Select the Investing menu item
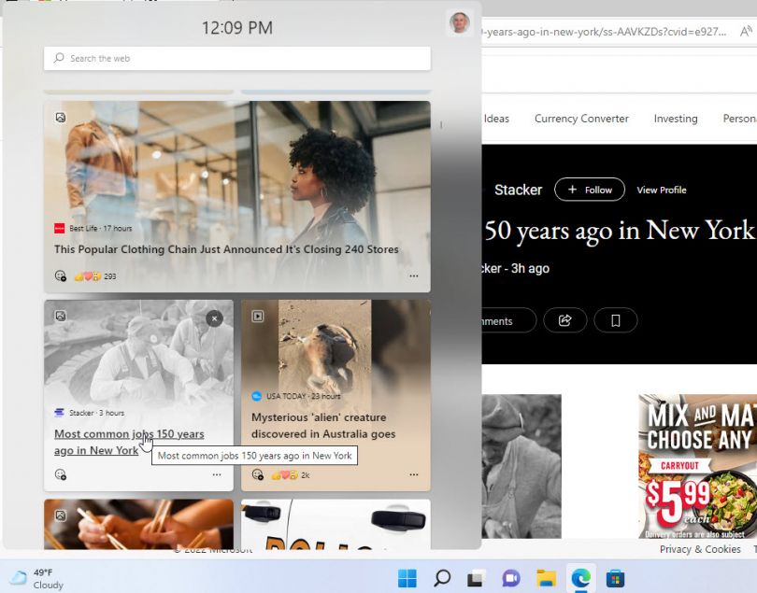Viewport: 757px width, 593px height. click(x=675, y=119)
